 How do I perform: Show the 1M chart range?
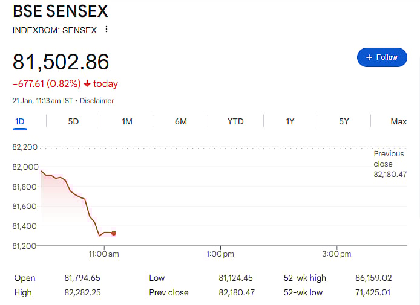[x=127, y=121]
